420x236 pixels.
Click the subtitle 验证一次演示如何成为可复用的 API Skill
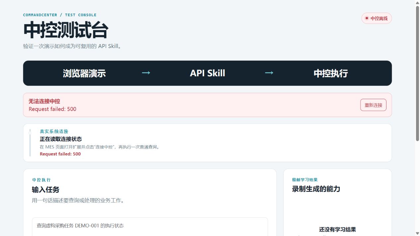tap(72, 46)
